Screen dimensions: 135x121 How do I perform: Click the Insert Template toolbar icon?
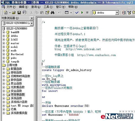point(24,12)
